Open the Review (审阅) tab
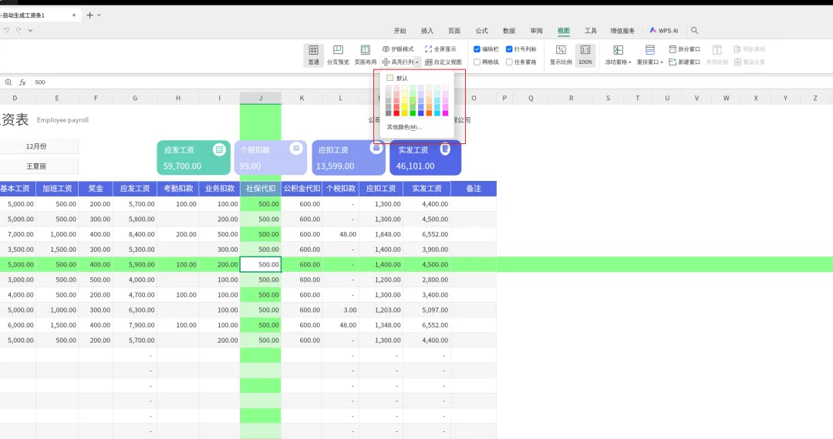The image size is (833, 439). pos(537,31)
